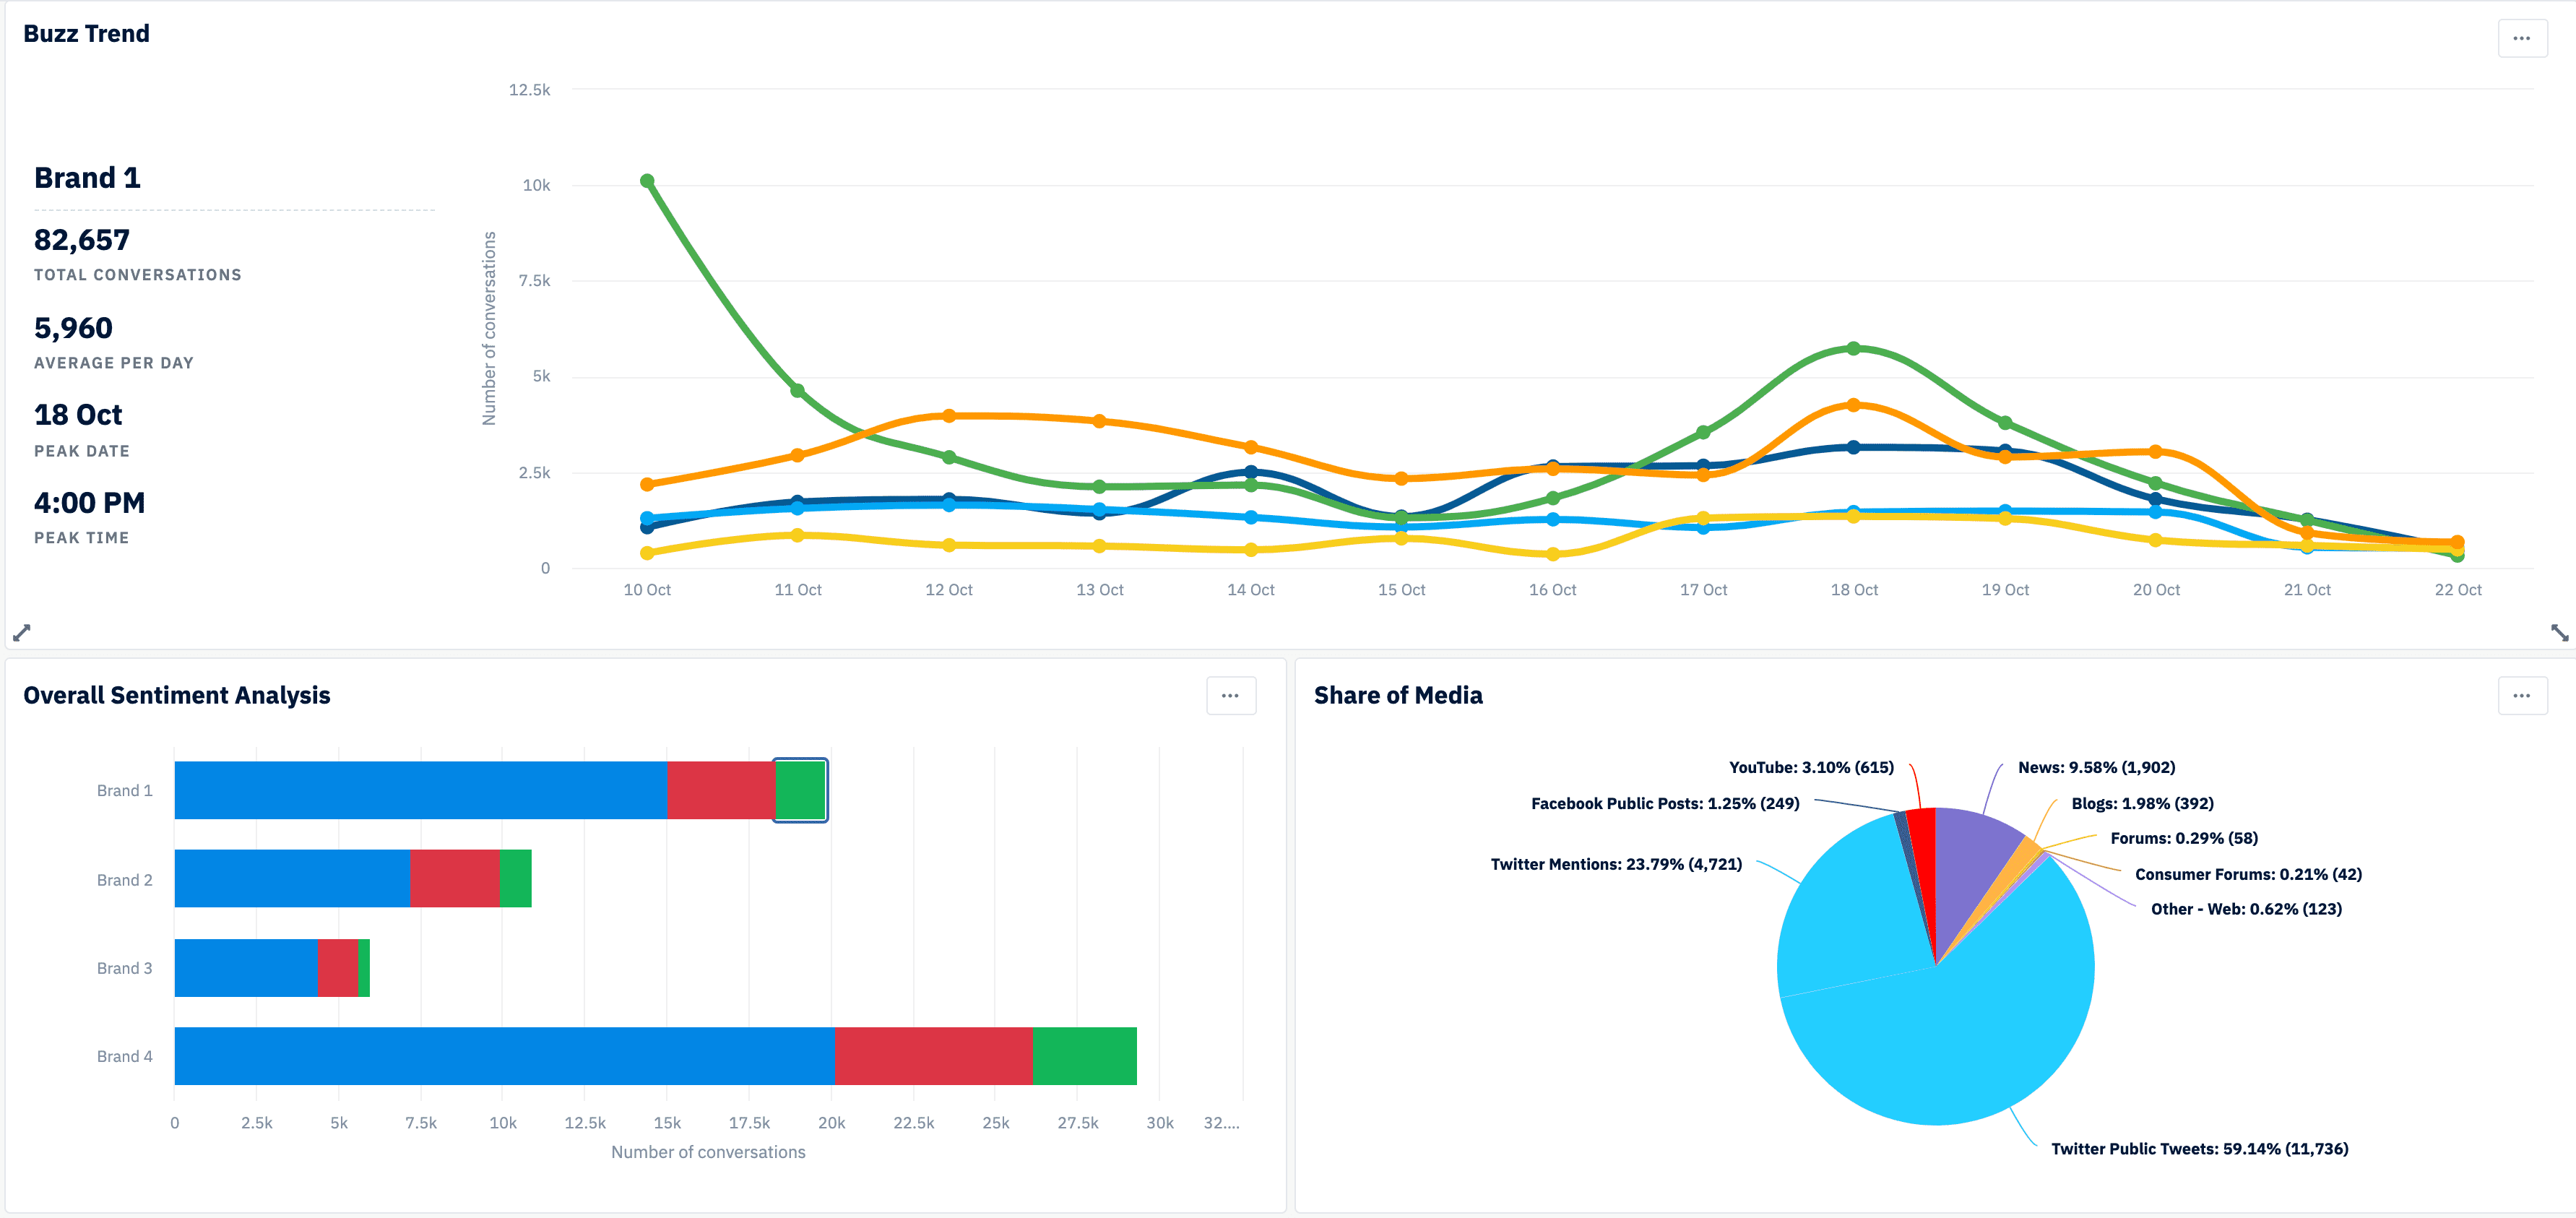The width and height of the screenshot is (2576, 1218).
Task: Select the Overall Sentiment Analysis panel title
Action: (x=177, y=695)
